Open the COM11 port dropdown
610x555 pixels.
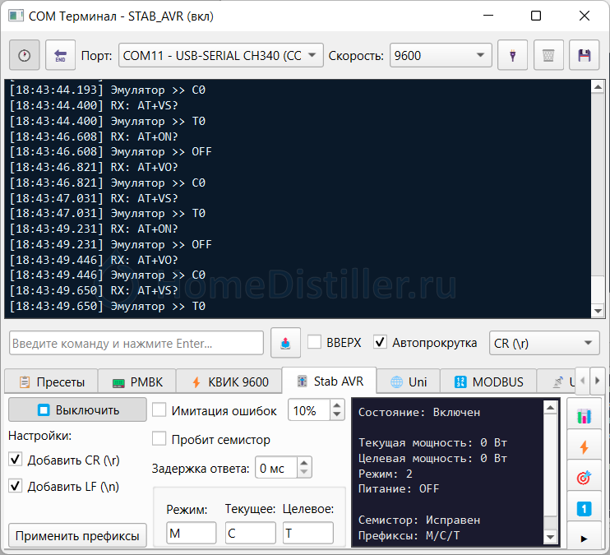221,56
